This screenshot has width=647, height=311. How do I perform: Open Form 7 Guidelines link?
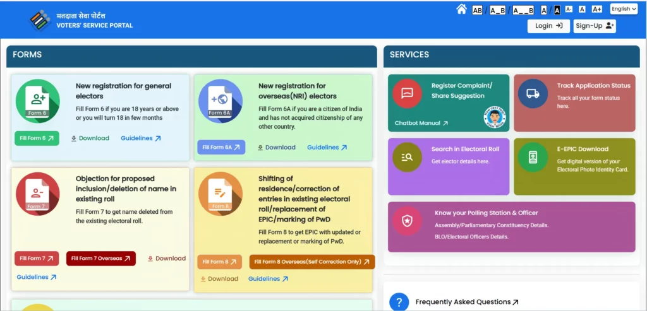click(36, 277)
